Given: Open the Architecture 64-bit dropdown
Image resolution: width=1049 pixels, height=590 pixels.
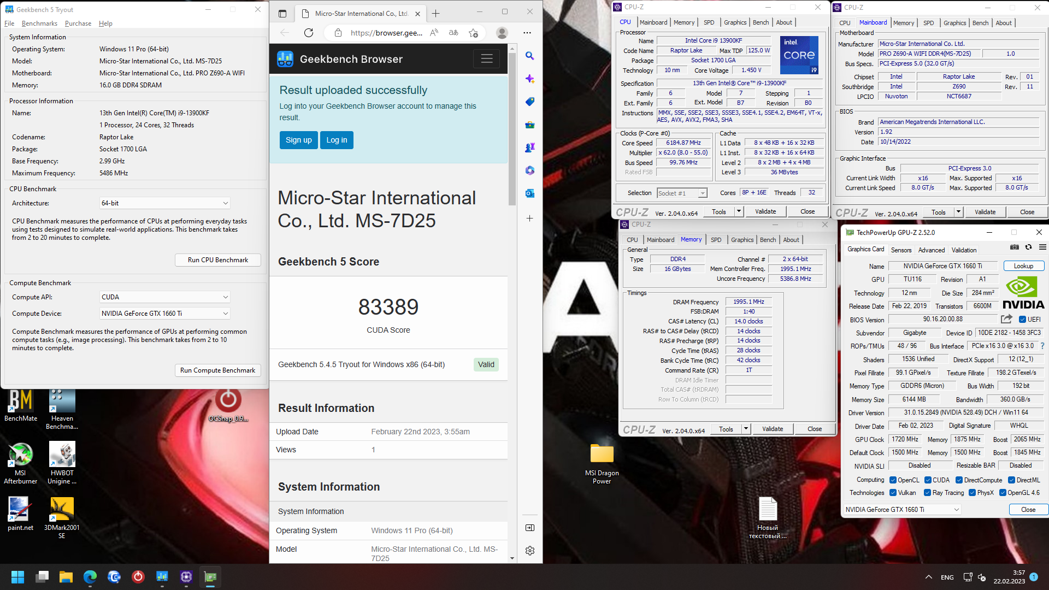Looking at the screenshot, I should 164,203.
